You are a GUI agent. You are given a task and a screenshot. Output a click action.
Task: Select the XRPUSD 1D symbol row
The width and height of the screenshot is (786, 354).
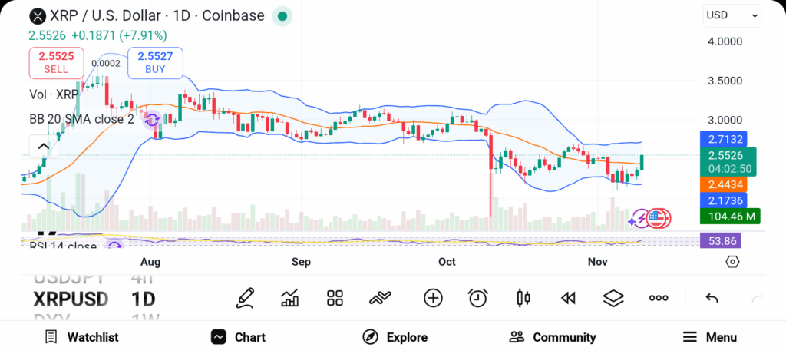(92, 299)
